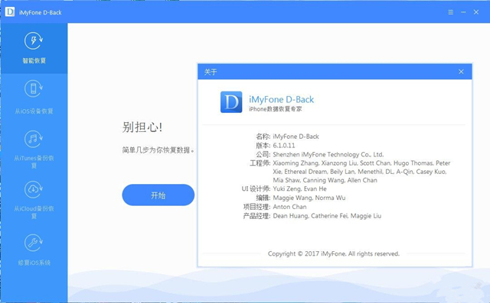This screenshot has width=490, height=303.
Task: Select the 从iTunes备份恢复 music icon
Action: [34, 139]
